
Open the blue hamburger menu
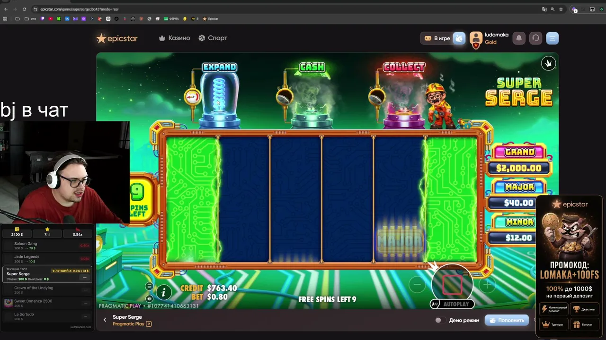click(x=552, y=38)
